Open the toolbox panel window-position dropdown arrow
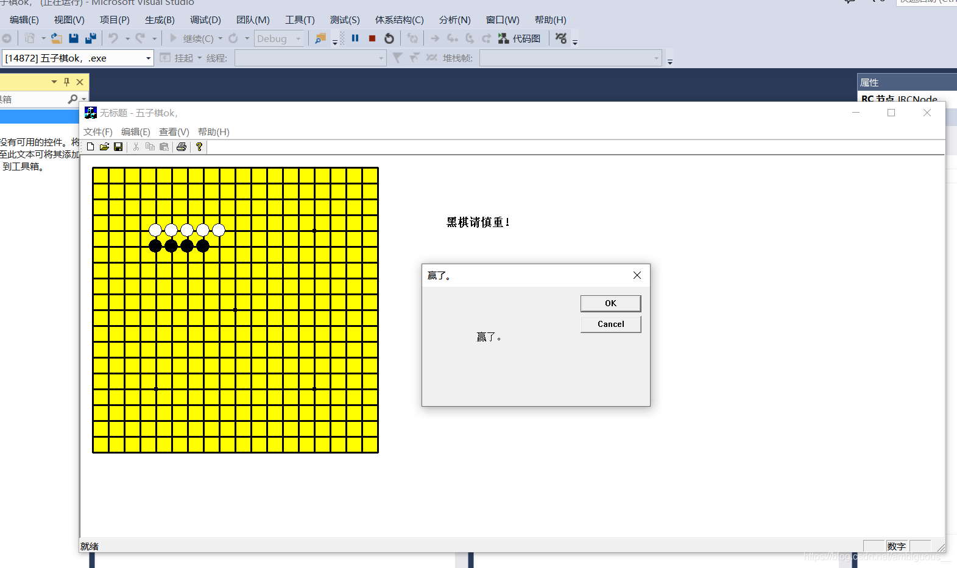 coord(54,82)
